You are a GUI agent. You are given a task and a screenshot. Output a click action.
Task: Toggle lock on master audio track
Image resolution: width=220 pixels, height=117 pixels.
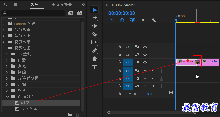[x=119, y=94]
